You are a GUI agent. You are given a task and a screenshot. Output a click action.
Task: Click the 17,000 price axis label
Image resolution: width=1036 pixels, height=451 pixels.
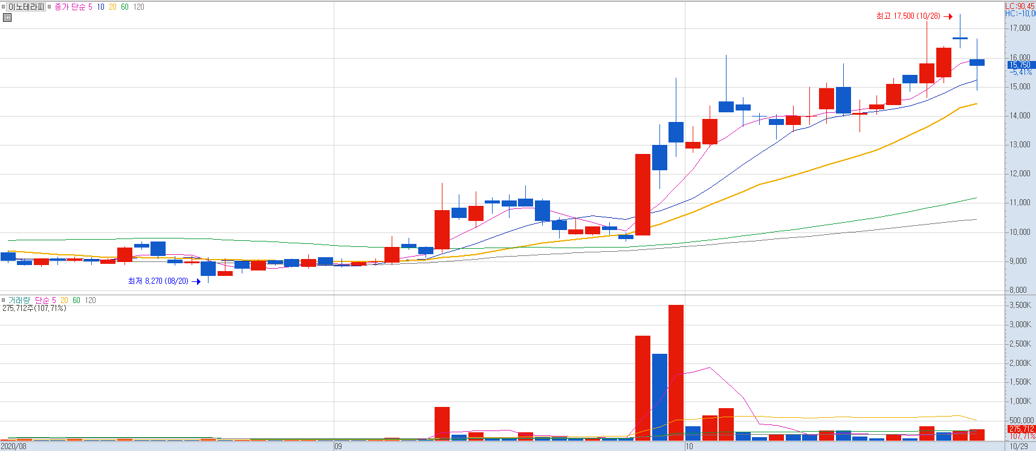click(1020, 28)
